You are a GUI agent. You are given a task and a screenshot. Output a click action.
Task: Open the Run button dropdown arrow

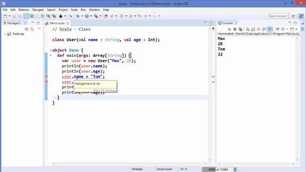click(91, 16)
